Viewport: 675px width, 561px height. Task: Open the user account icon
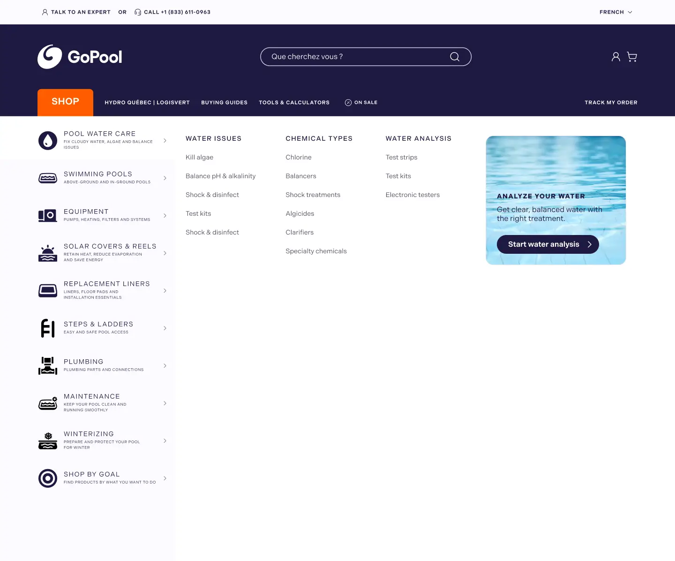point(616,57)
